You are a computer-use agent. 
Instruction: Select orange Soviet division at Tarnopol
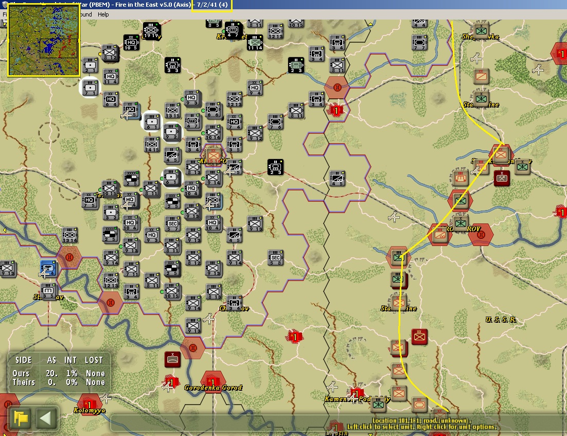(214, 156)
